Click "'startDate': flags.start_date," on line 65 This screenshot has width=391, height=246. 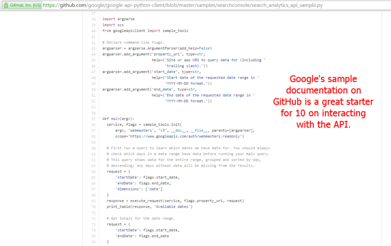(x=148, y=178)
